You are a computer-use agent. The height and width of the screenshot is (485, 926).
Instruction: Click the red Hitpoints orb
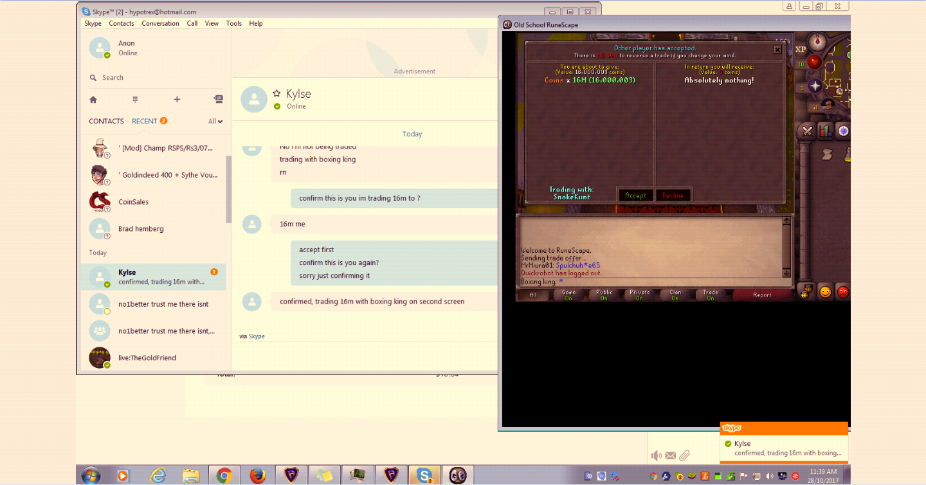tap(815, 62)
